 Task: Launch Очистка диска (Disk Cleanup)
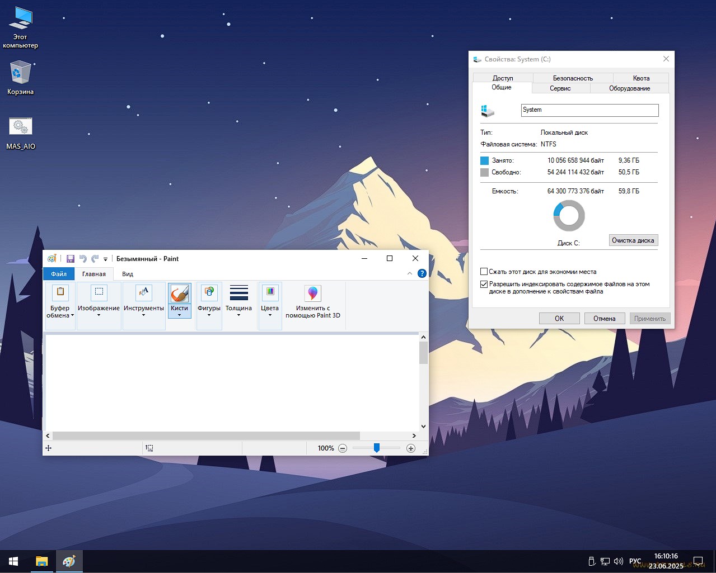pyautogui.click(x=633, y=240)
